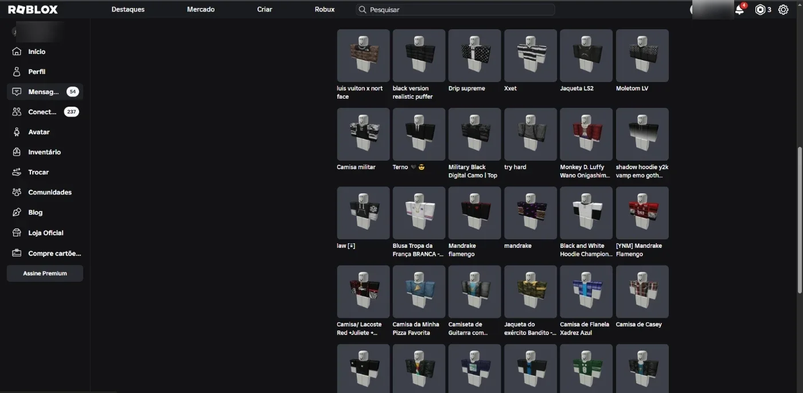Open Monkey D. Luffy shirt thumbnail
The height and width of the screenshot is (393, 803).
[x=586, y=134]
